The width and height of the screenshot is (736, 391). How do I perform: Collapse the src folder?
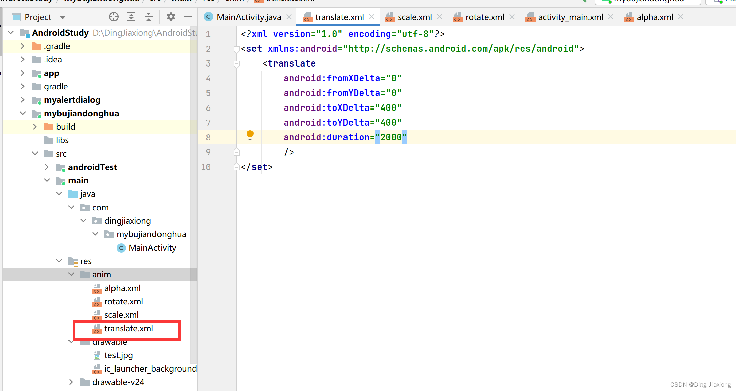point(35,154)
